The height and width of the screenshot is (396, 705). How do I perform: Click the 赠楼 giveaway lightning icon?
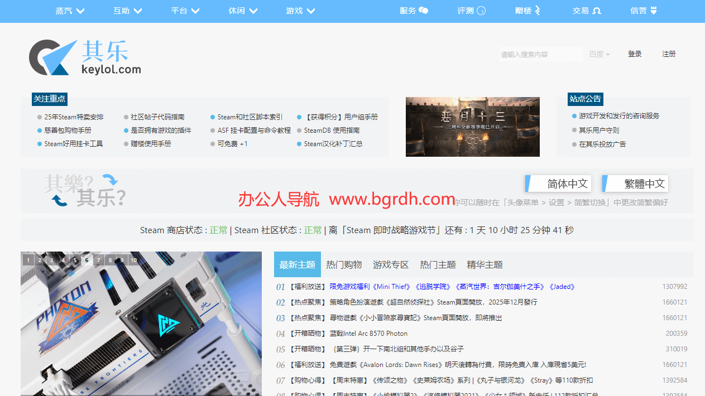click(538, 10)
